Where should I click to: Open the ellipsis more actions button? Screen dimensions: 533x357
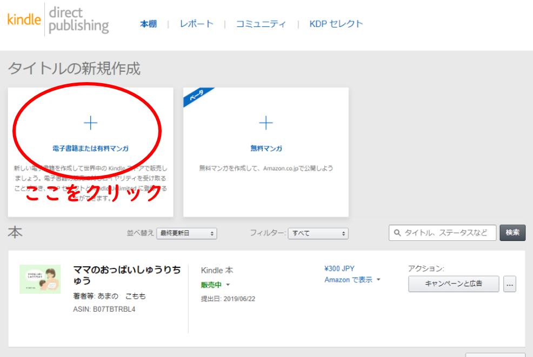(x=510, y=284)
